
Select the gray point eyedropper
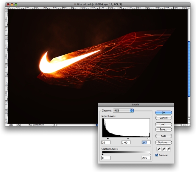(x=164, y=149)
